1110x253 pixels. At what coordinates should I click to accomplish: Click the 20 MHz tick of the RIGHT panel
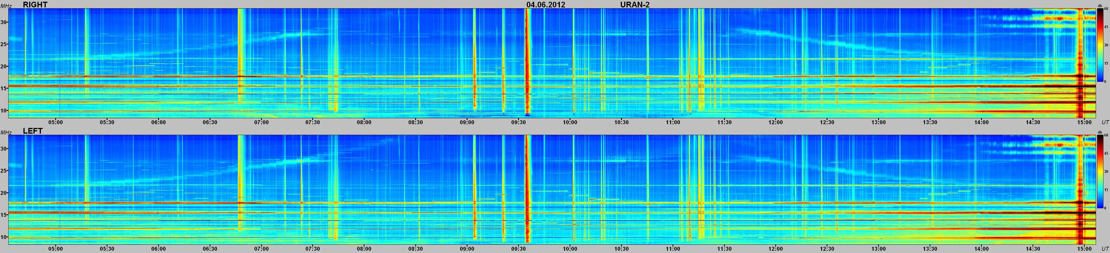[x=4, y=67]
